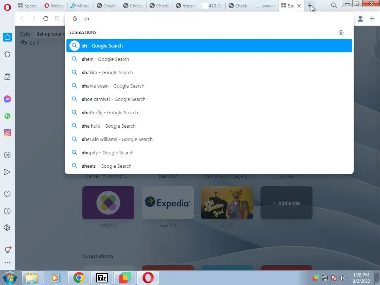Choose the 'sherwin williams' suggestion
This screenshot has height=285, width=380.
(x=209, y=139)
